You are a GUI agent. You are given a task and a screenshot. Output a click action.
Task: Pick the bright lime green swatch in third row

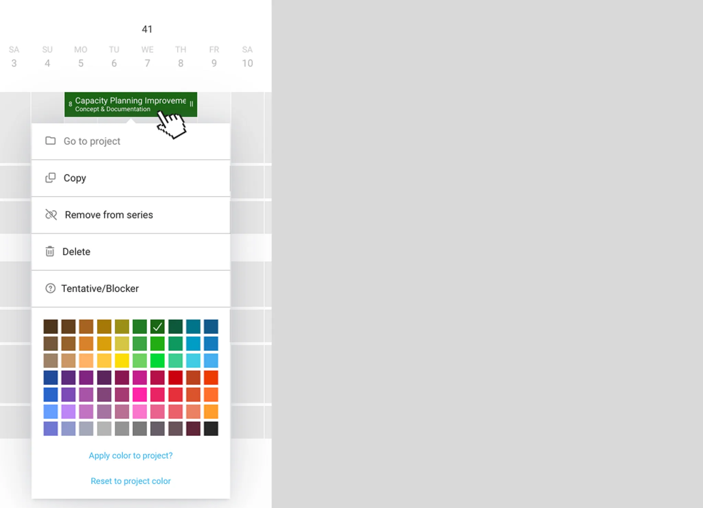point(158,361)
